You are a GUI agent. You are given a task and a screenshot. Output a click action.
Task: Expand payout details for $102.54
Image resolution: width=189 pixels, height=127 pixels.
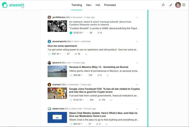tap(79, 33)
